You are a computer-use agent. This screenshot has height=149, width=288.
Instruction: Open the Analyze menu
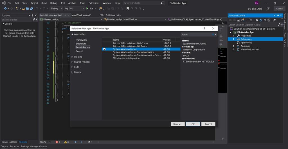point(72,3)
